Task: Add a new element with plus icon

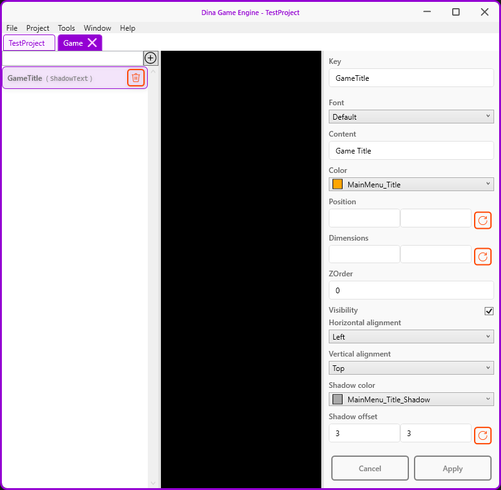Action: point(150,58)
